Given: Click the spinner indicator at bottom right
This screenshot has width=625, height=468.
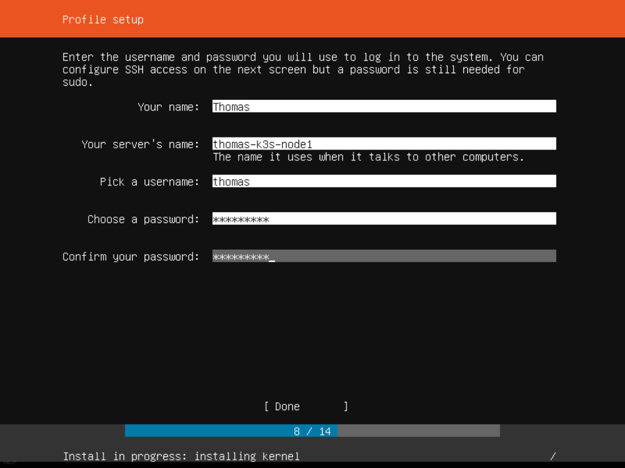Looking at the screenshot, I should 554,456.
